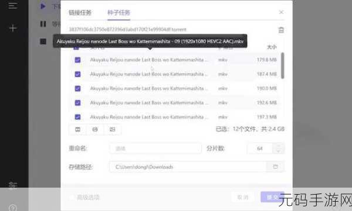This screenshot has width=352, height=211.
Task: Uncheck the 192.6 MB file row
Action: (77, 103)
